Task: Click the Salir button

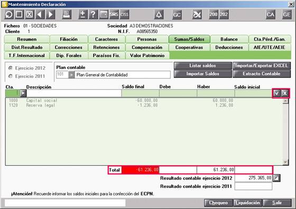Action: tap(277, 203)
